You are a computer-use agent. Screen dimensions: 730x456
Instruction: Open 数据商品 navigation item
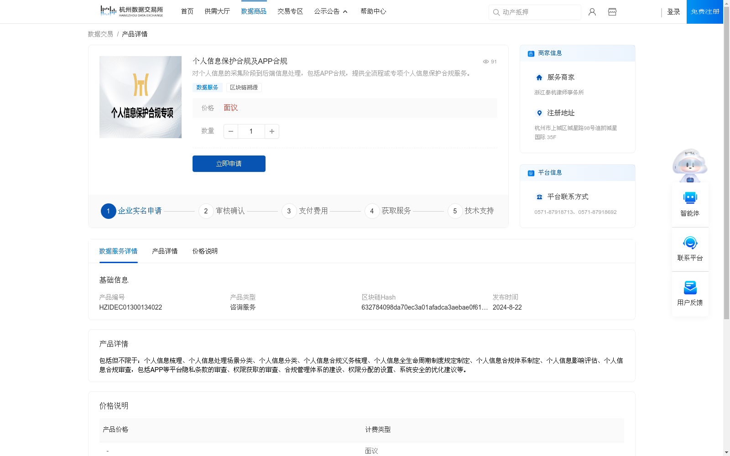tap(254, 11)
